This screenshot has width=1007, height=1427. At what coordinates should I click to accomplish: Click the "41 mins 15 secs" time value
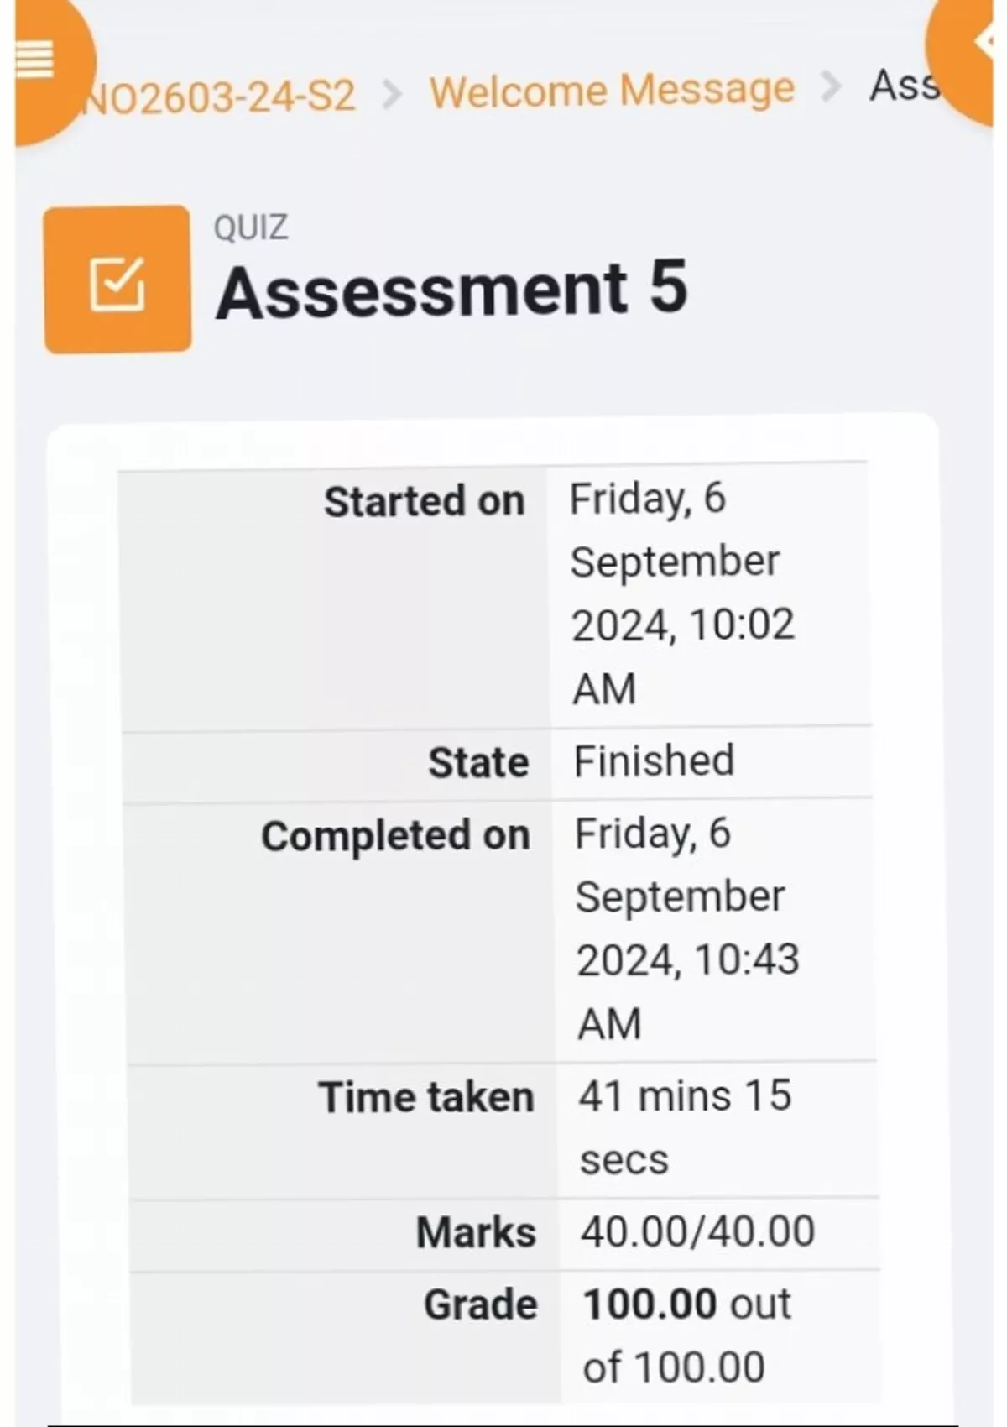pos(684,1127)
